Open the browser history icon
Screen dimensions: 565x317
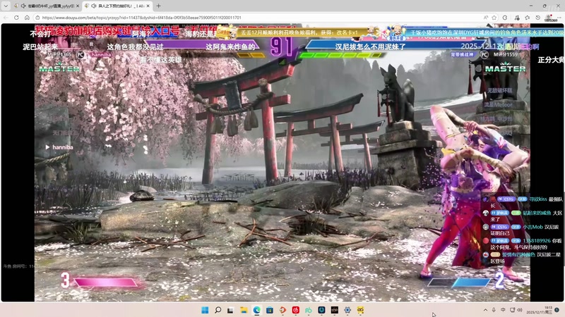coord(538,17)
